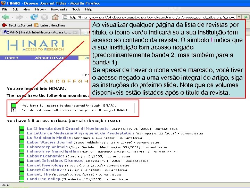Viewport: 250px width, 188px height.
Task: Click green icon beside Laboratory Investigation
Action: coord(22,151)
